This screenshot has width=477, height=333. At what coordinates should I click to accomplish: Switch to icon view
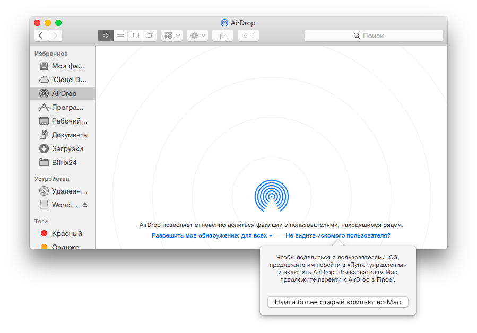[105, 36]
